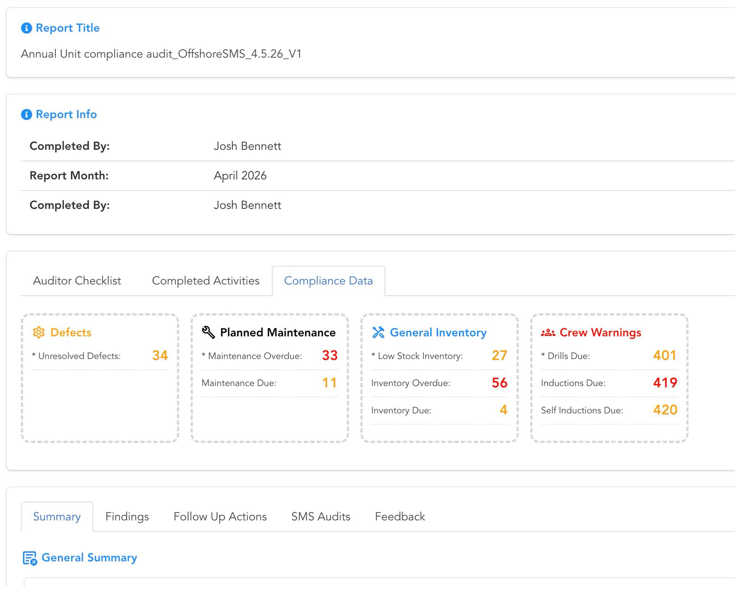Click the Inductions Due label

tap(573, 383)
